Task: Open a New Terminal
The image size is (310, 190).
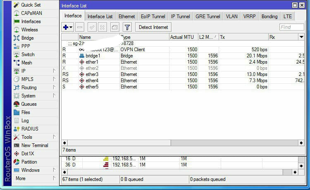Action: [31, 145]
